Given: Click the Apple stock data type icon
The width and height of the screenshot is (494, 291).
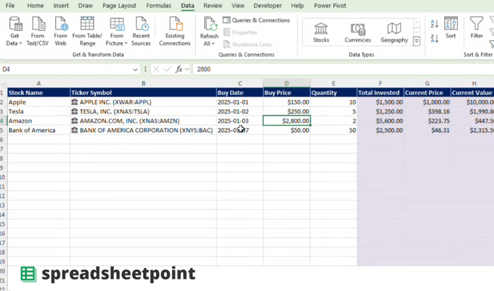Looking at the screenshot, I should (x=75, y=102).
